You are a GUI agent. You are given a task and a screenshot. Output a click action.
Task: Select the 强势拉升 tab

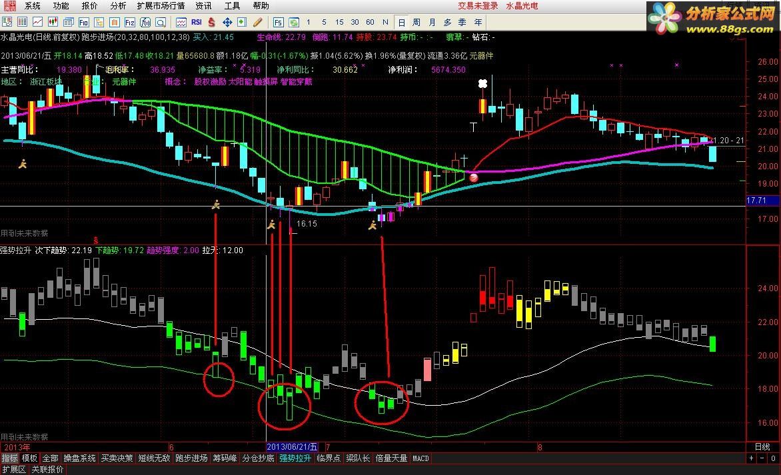click(x=295, y=458)
